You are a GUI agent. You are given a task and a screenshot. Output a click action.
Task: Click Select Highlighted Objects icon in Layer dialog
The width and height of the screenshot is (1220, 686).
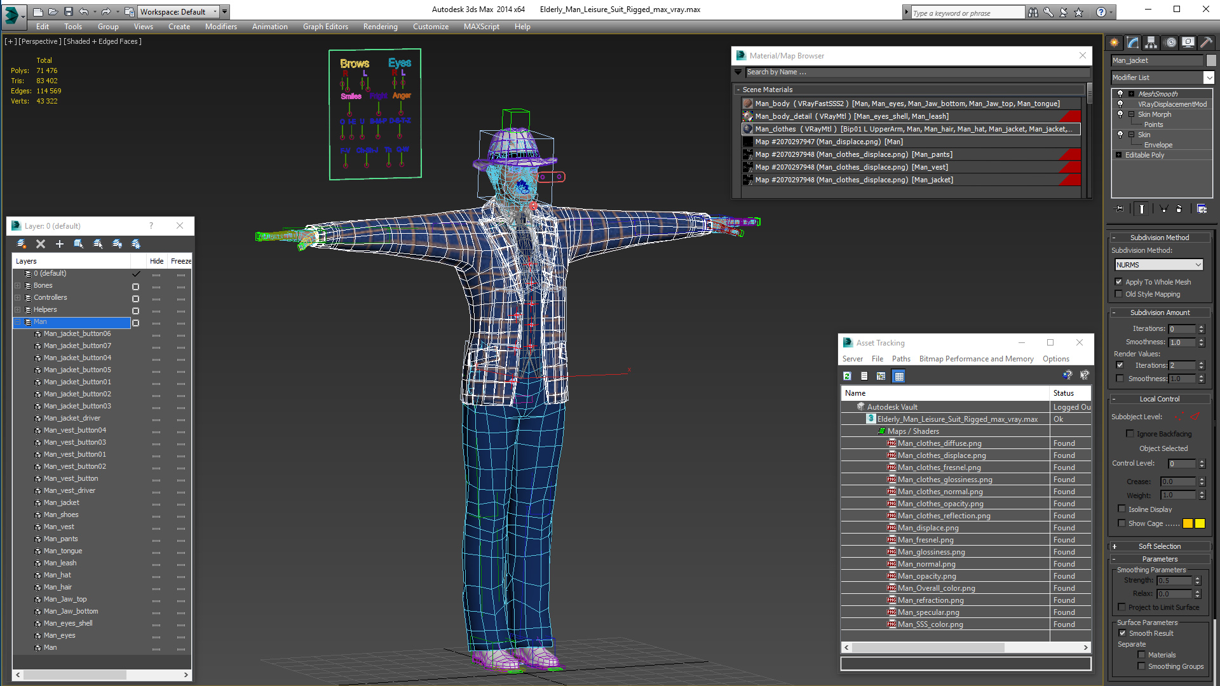tap(79, 244)
